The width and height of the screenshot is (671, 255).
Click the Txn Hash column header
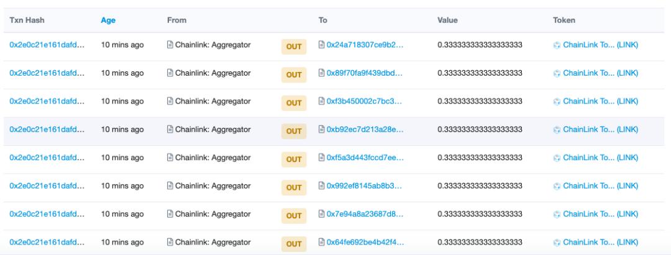pyautogui.click(x=27, y=20)
